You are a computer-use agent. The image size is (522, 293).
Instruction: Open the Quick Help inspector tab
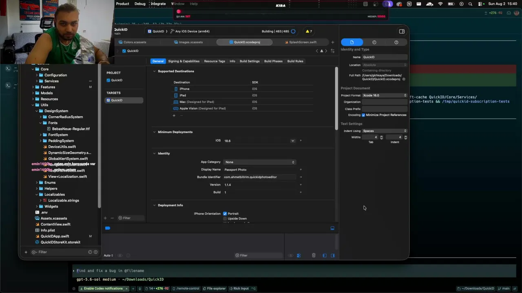(396, 42)
